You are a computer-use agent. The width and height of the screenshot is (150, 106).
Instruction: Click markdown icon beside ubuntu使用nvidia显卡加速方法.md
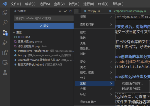[x=15, y=60]
